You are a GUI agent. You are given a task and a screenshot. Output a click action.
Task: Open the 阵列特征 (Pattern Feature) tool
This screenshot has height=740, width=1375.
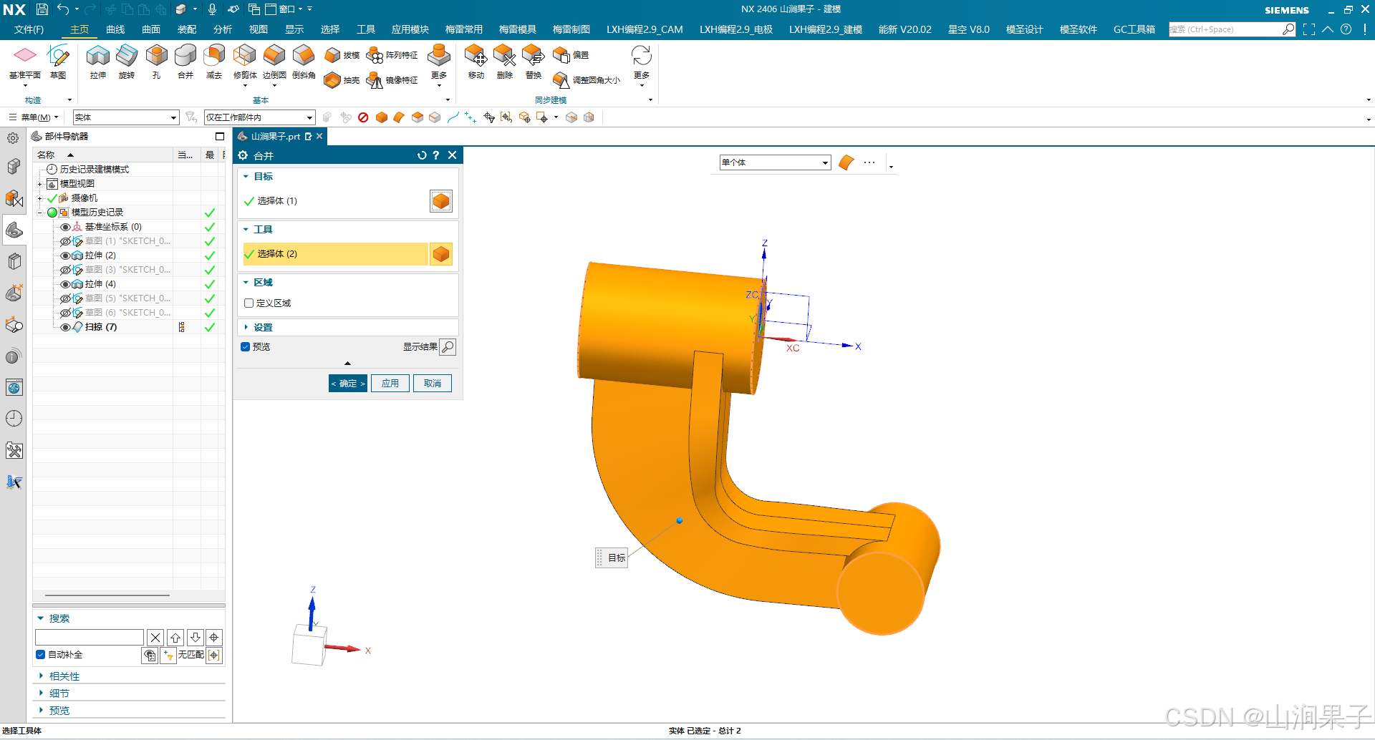coord(392,55)
